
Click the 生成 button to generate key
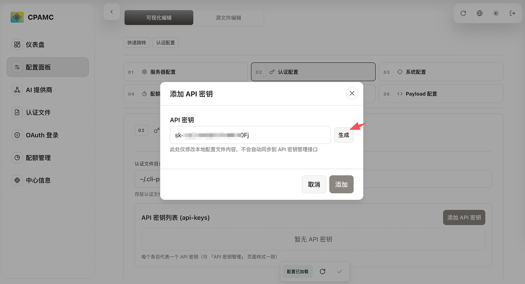tap(344, 135)
